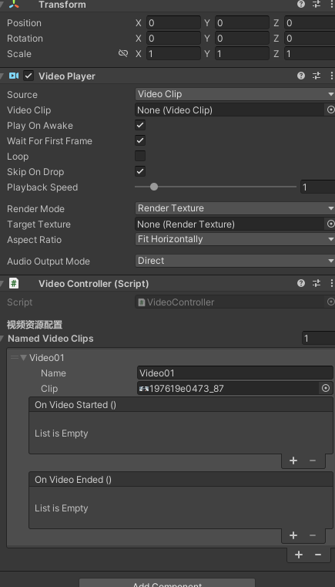Click the Target Texture label
This screenshot has width=335, height=587.
(39, 224)
